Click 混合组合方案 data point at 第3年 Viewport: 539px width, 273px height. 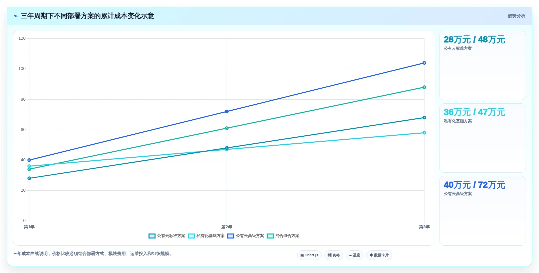[424, 87]
